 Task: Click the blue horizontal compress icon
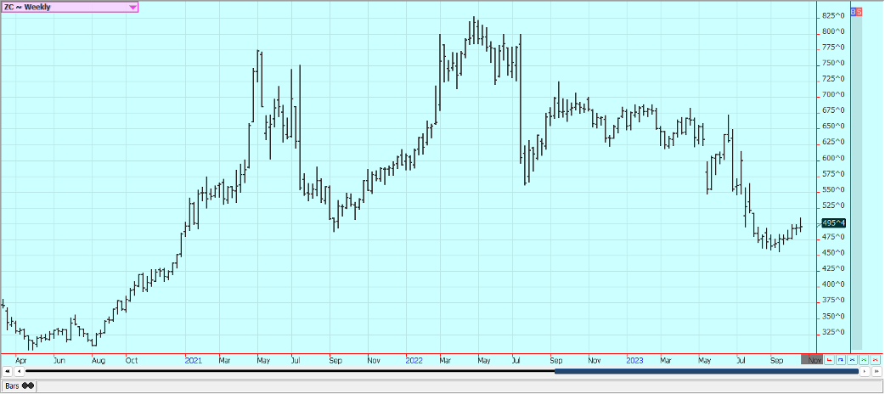[852, 359]
